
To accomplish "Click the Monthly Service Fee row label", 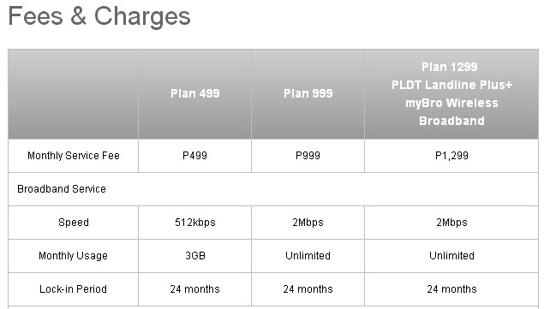I will coord(73,156).
